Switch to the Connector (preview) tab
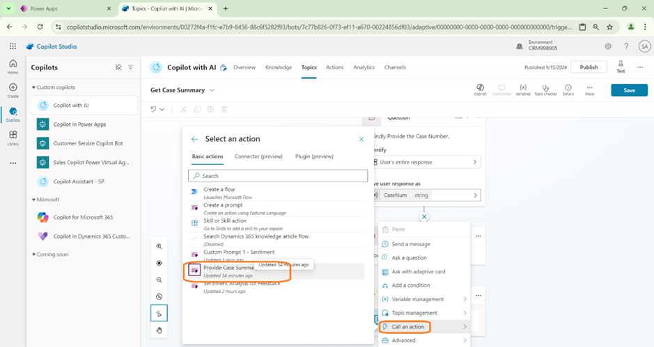The height and width of the screenshot is (347, 654). [258, 156]
